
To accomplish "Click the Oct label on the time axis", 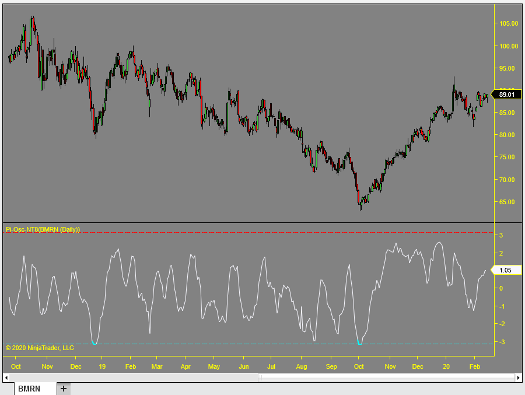I will point(16,367).
